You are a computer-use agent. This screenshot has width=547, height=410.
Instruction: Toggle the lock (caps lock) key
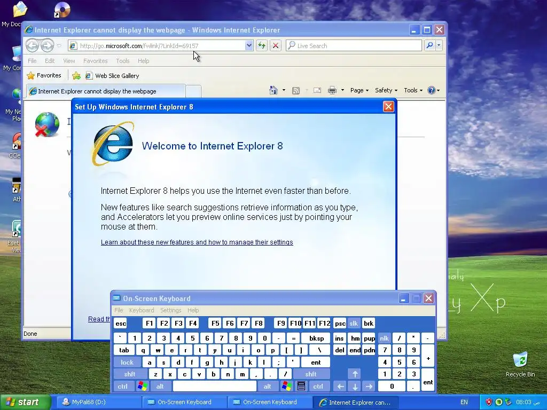pyautogui.click(x=127, y=362)
